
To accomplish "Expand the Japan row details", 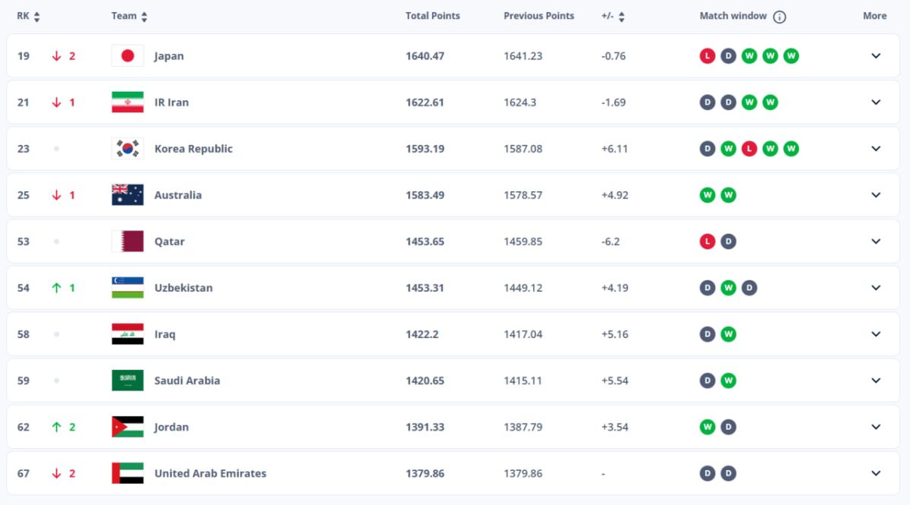I will pos(876,55).
